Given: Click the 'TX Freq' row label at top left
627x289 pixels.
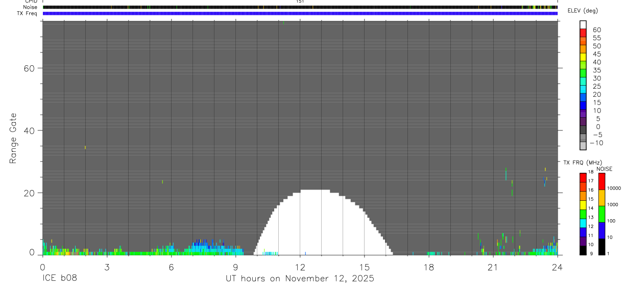Looking at the screenshot, I should (28, 13).
